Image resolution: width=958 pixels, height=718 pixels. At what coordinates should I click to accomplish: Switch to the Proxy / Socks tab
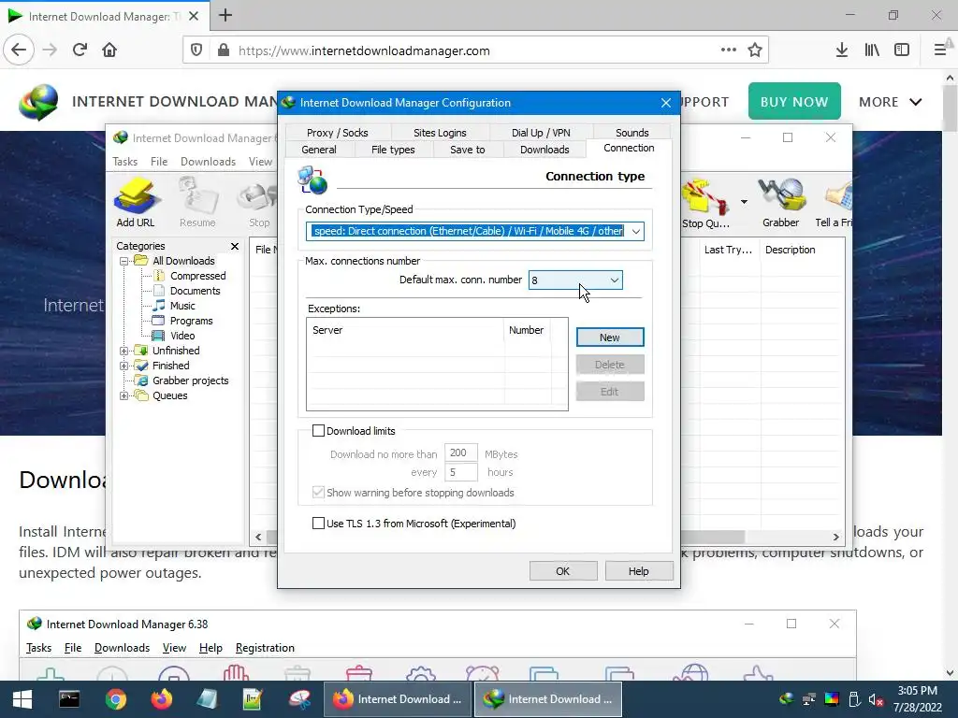click(337, 133)
